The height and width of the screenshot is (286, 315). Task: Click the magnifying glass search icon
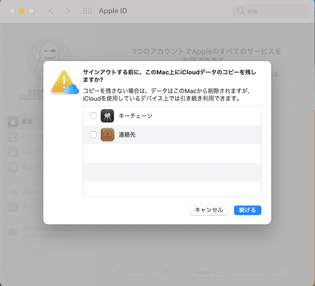click(241, 11)
